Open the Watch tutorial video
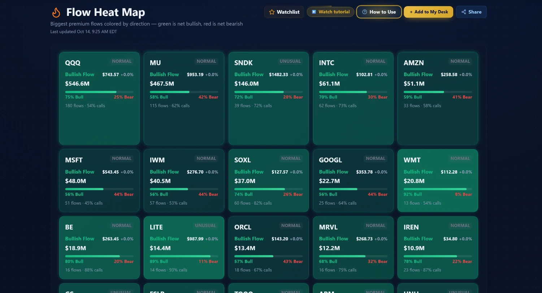The image size is (542, 293). point(330,12)
